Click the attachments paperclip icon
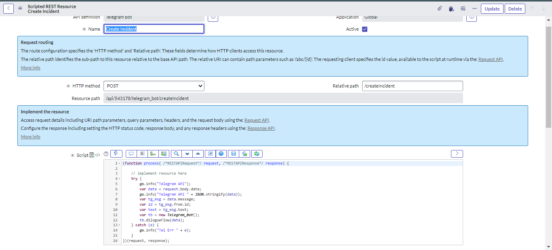The height and width of the screenshot is (250, 552). tap(440, 8)
